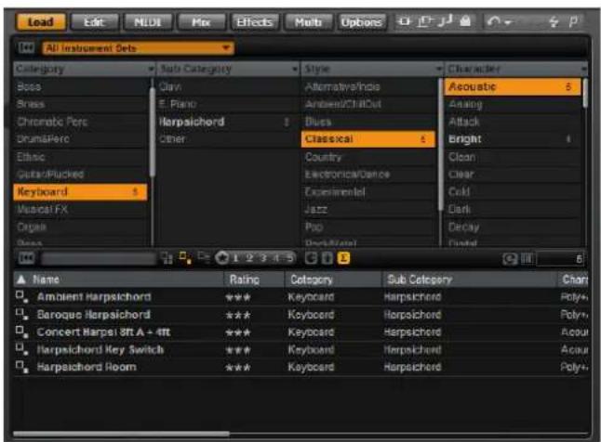Switch to the Options tab

pyautogui.click(x=361, y=21)
